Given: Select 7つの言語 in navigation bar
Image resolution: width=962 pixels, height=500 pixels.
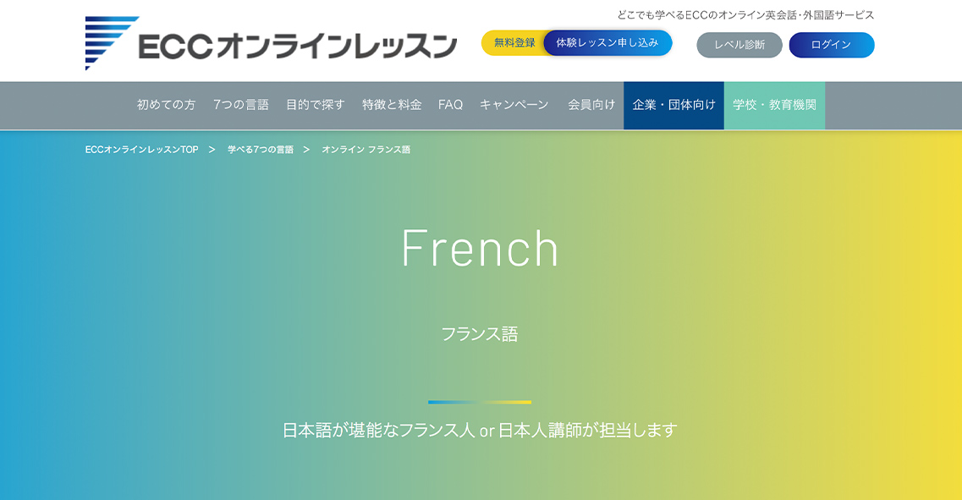Looking at the screenshot, I should 240,105.
